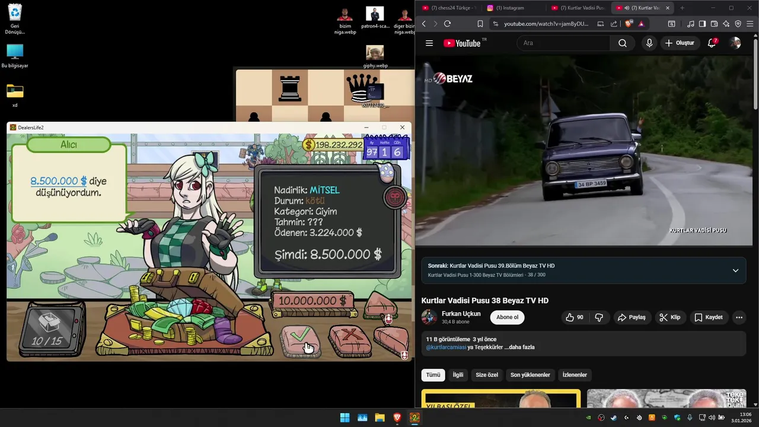
Task: Expand description with ...daha fazla
Action: click(519, 347)
